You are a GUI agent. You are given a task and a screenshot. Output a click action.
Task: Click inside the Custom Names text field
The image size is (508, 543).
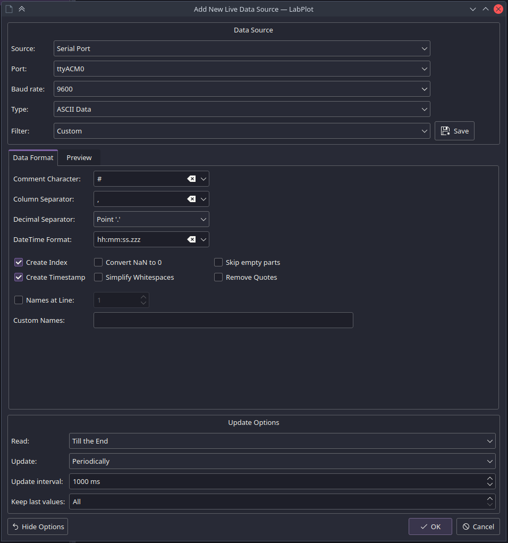(x=223, y=320)
